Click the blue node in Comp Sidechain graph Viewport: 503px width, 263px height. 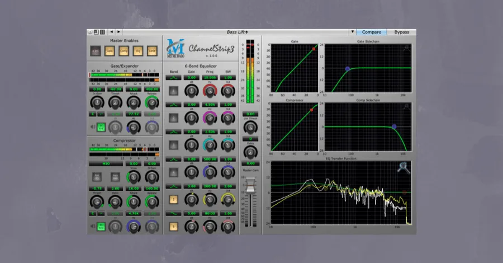tap(394, 127)
